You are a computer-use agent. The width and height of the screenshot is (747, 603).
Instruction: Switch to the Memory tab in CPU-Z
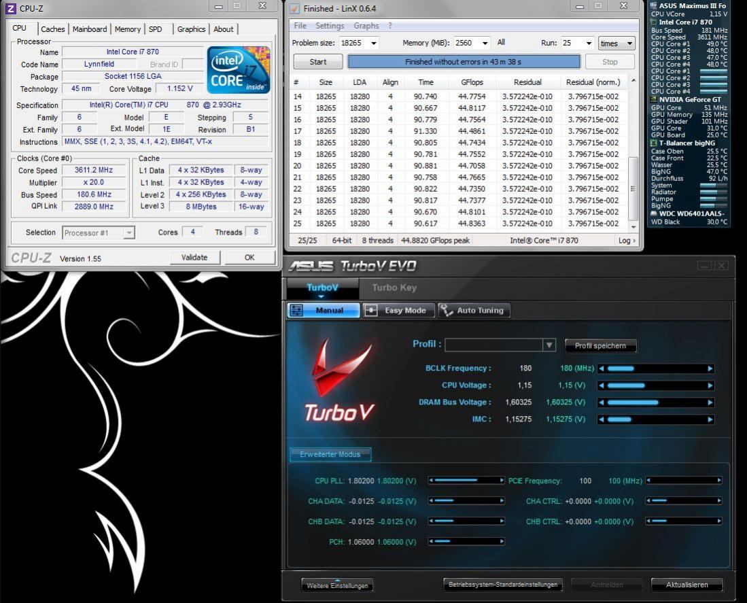point(128,29)
